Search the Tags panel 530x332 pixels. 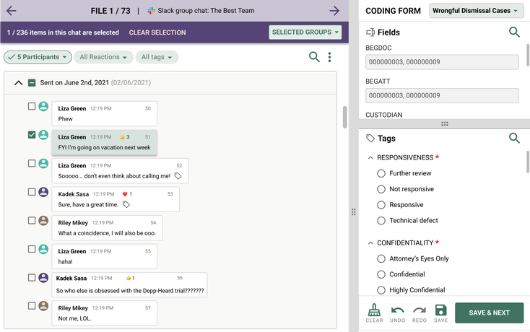(x=514, y=138)
